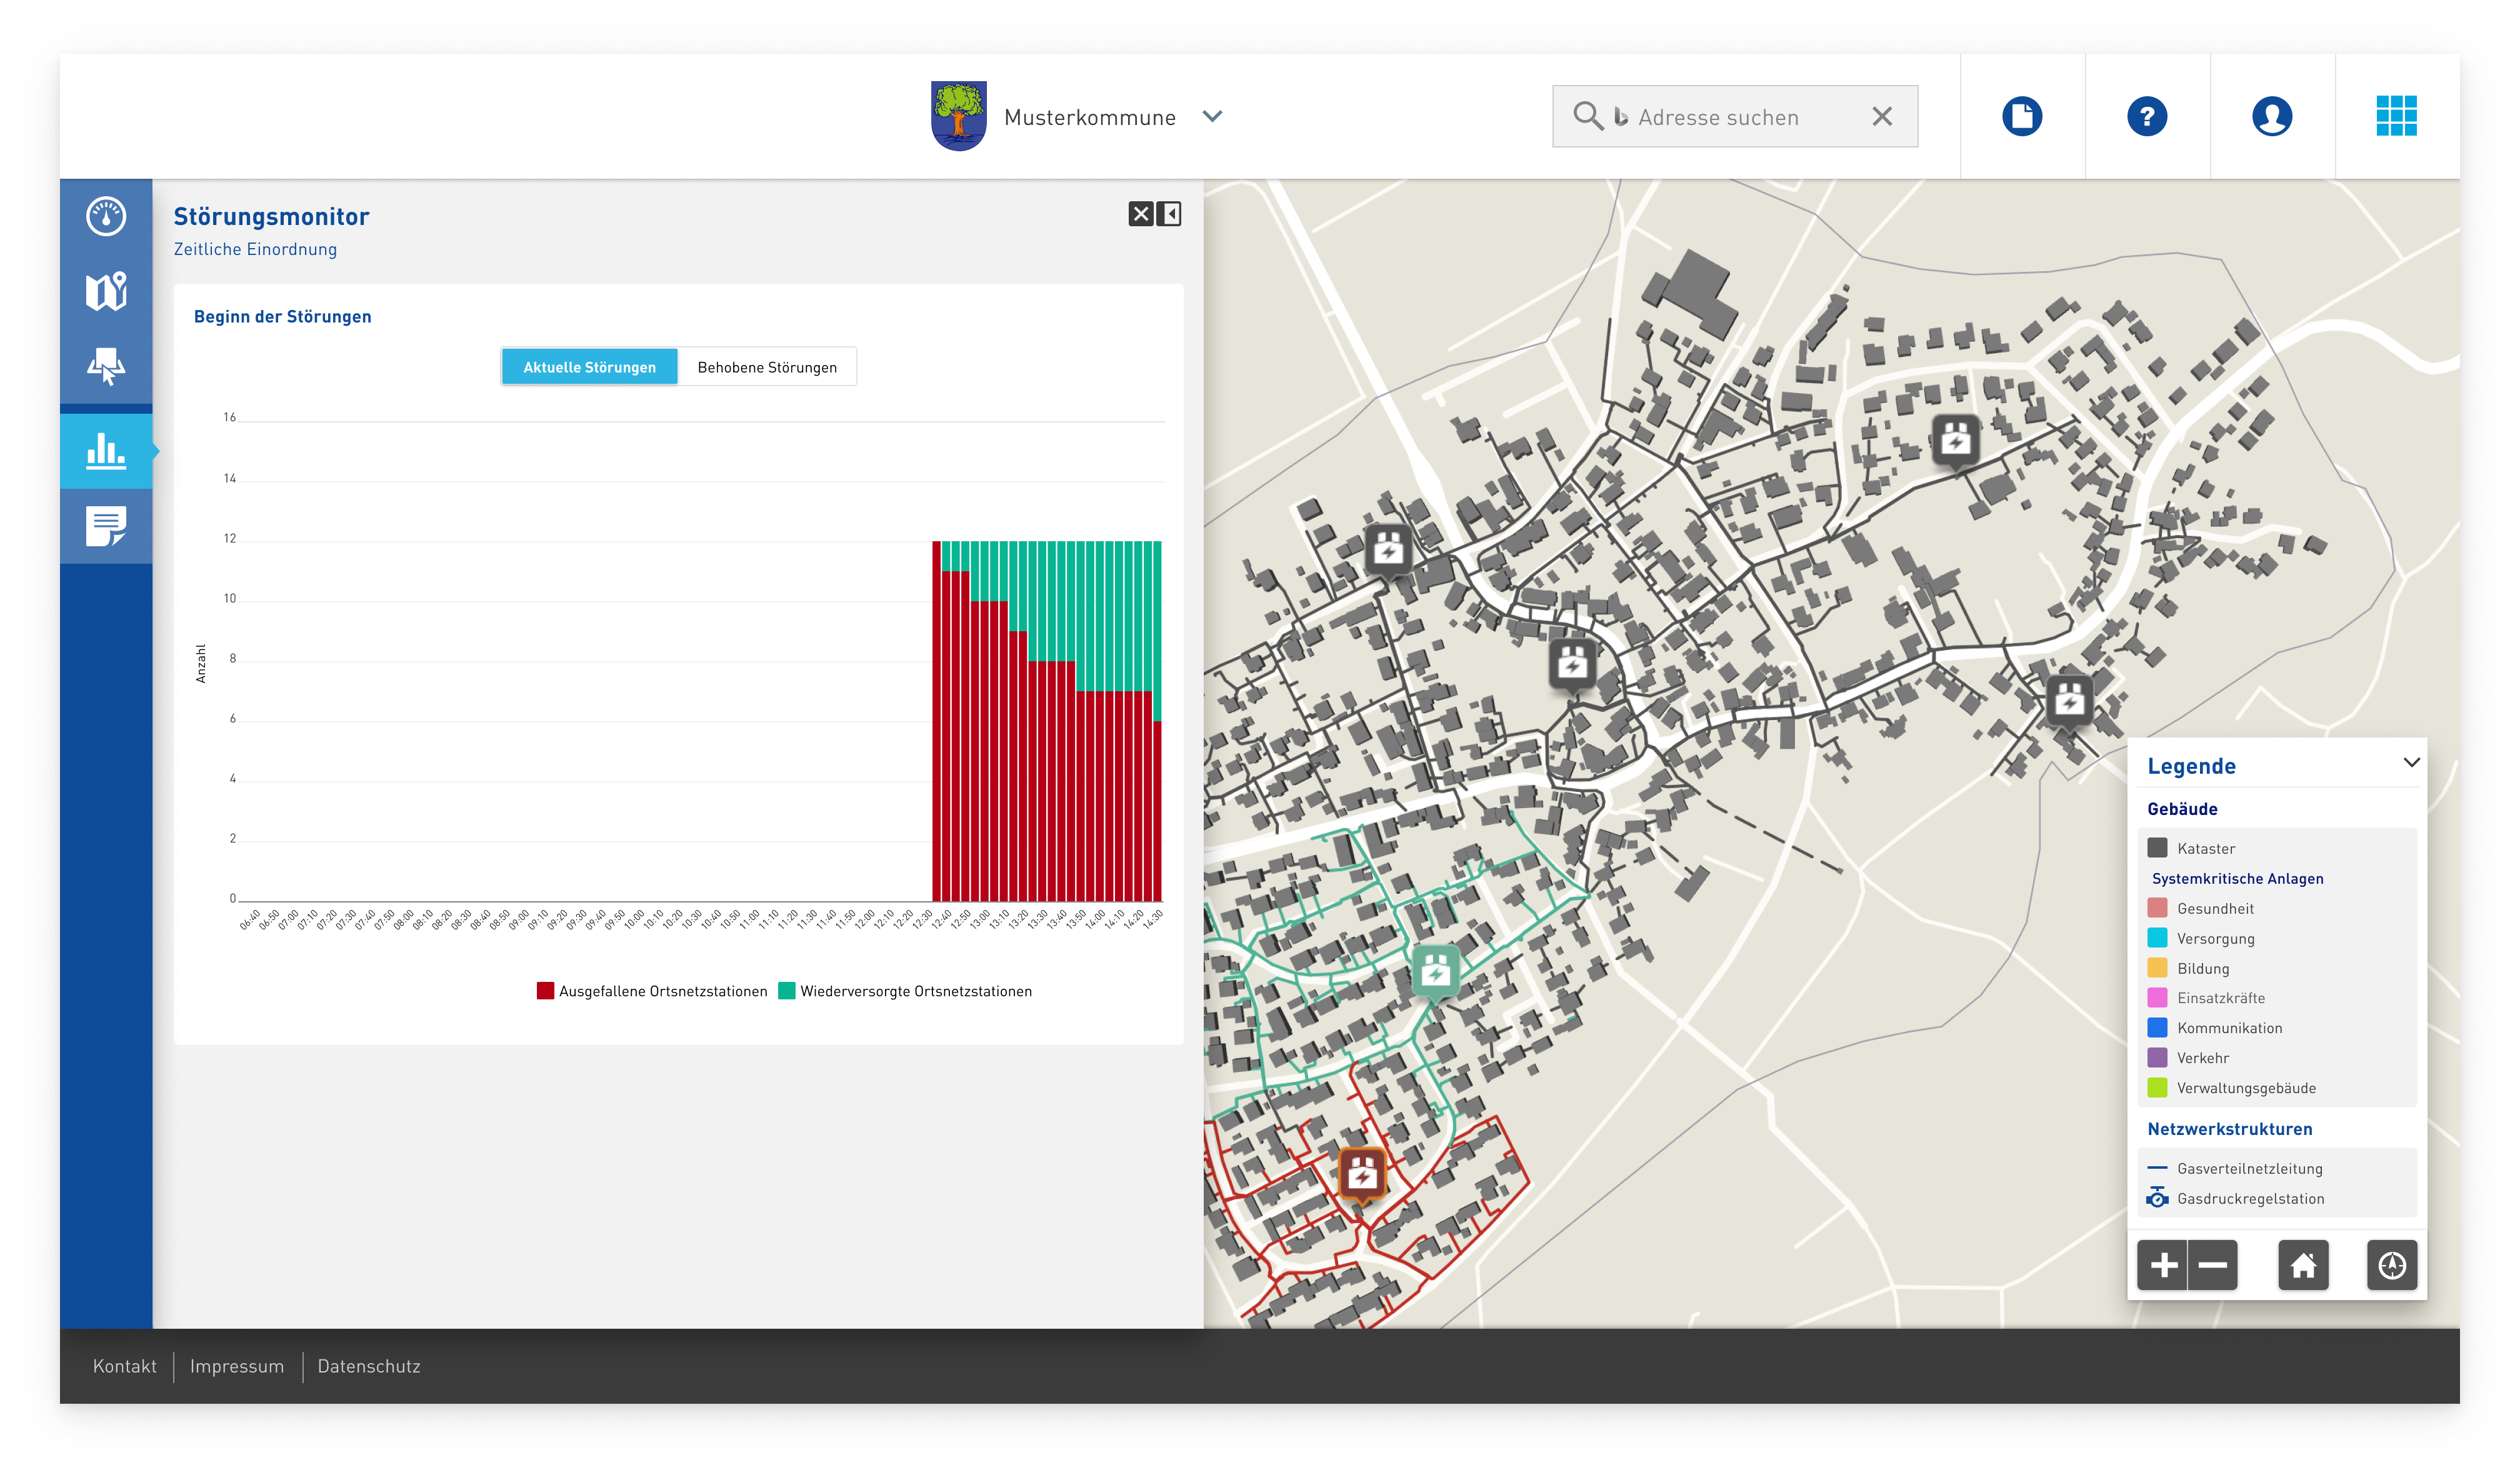The height and width of the screenshot is (1470, 2520).
Task: Click the Versorgung cyan color swatch
Action: 2157,938
